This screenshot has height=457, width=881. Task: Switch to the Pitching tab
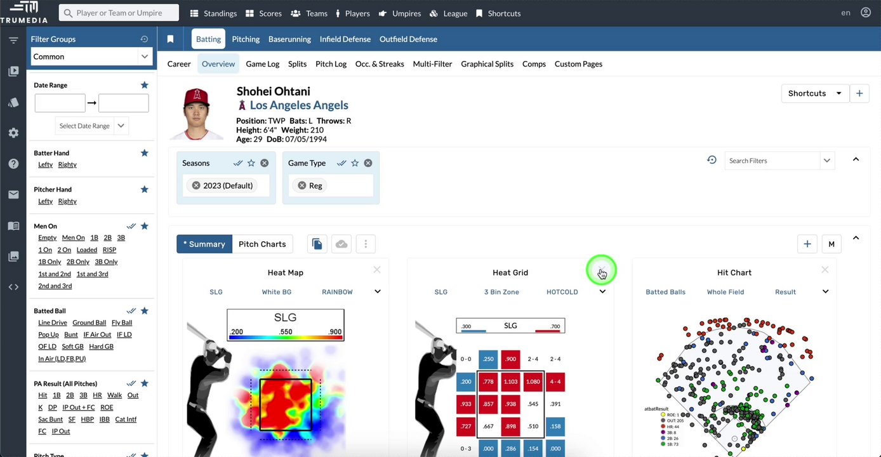246,39
